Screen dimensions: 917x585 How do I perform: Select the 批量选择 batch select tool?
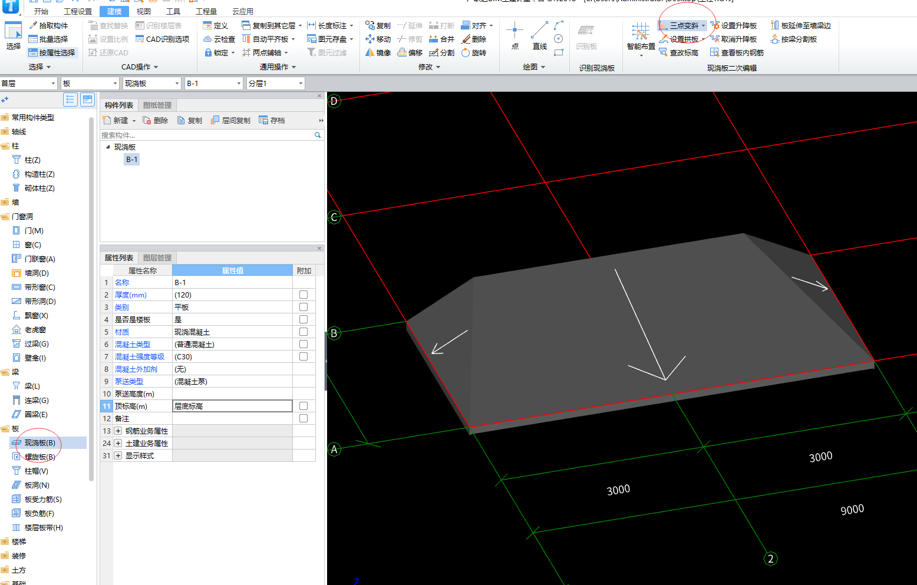[48, 39]
